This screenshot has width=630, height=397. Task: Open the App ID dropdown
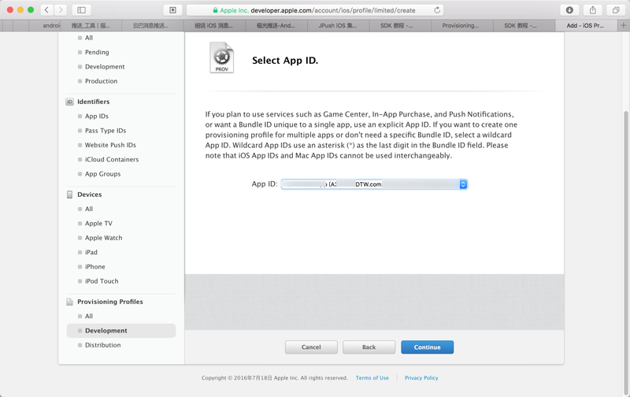click(374, 184)
